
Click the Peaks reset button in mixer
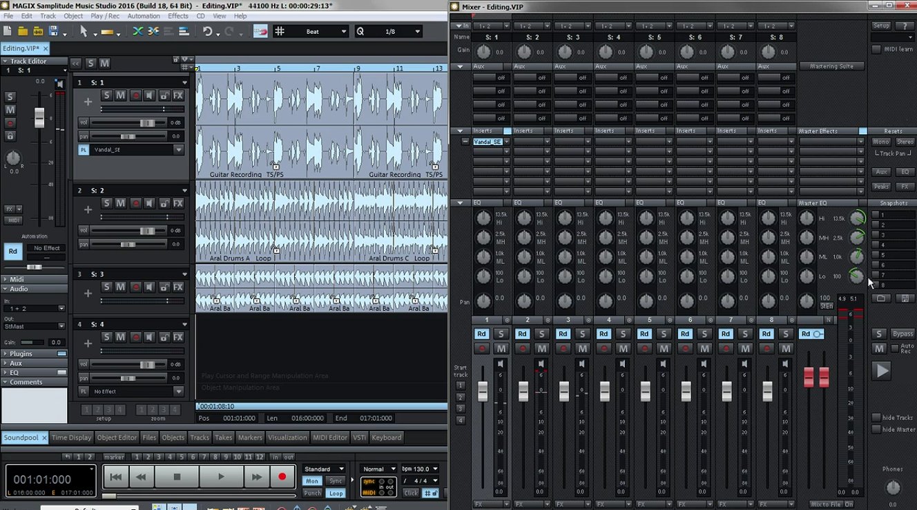click(881, 187)
